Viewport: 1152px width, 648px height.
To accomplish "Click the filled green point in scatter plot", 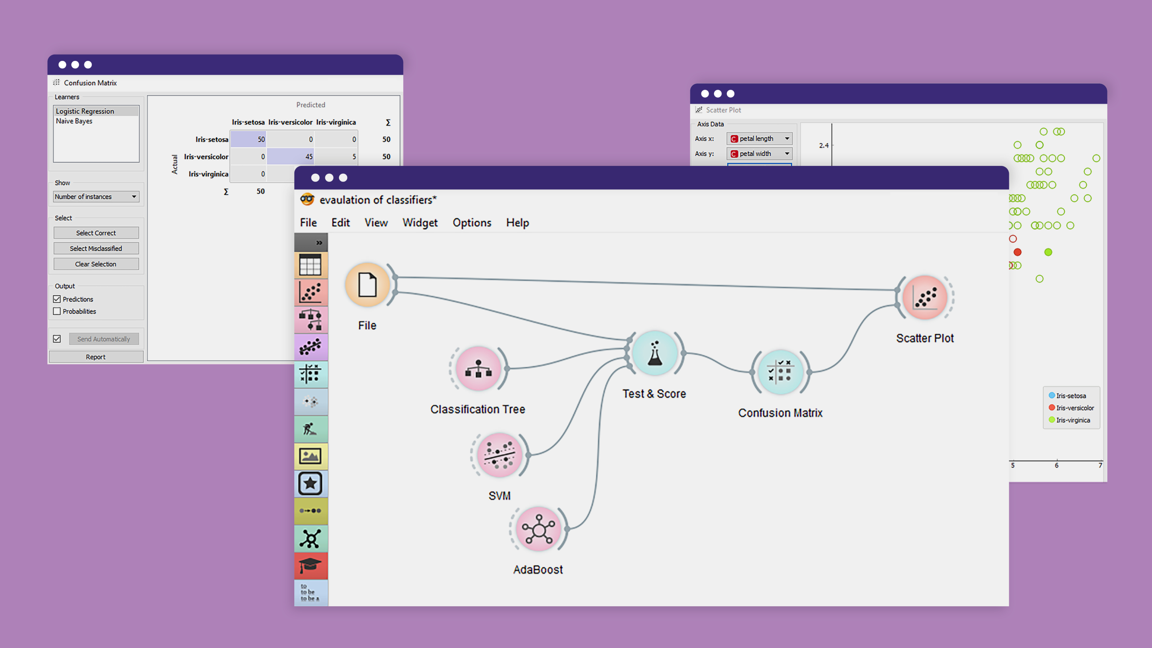I will coord(1048,252).
